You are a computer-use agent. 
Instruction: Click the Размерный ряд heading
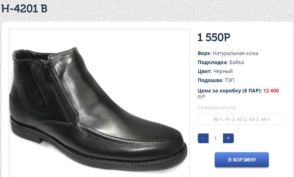click(x=217, y=108)
